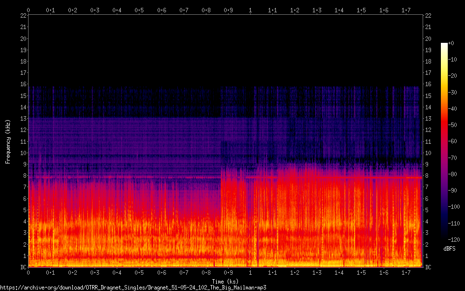Viewport: 465px width, 291px height.
Task: Click the 0 tick on the top time axis
Action: point(29,10)
